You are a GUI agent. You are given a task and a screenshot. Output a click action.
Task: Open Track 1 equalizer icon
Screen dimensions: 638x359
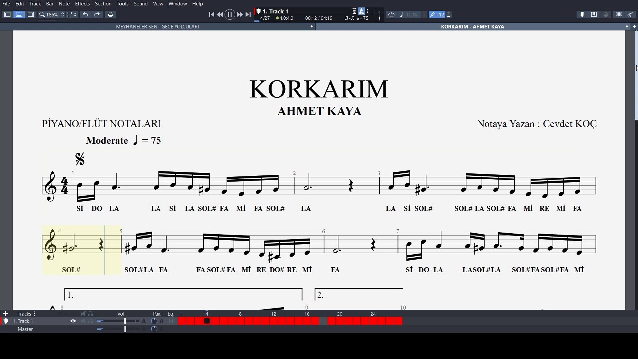(x=171, y=321)
